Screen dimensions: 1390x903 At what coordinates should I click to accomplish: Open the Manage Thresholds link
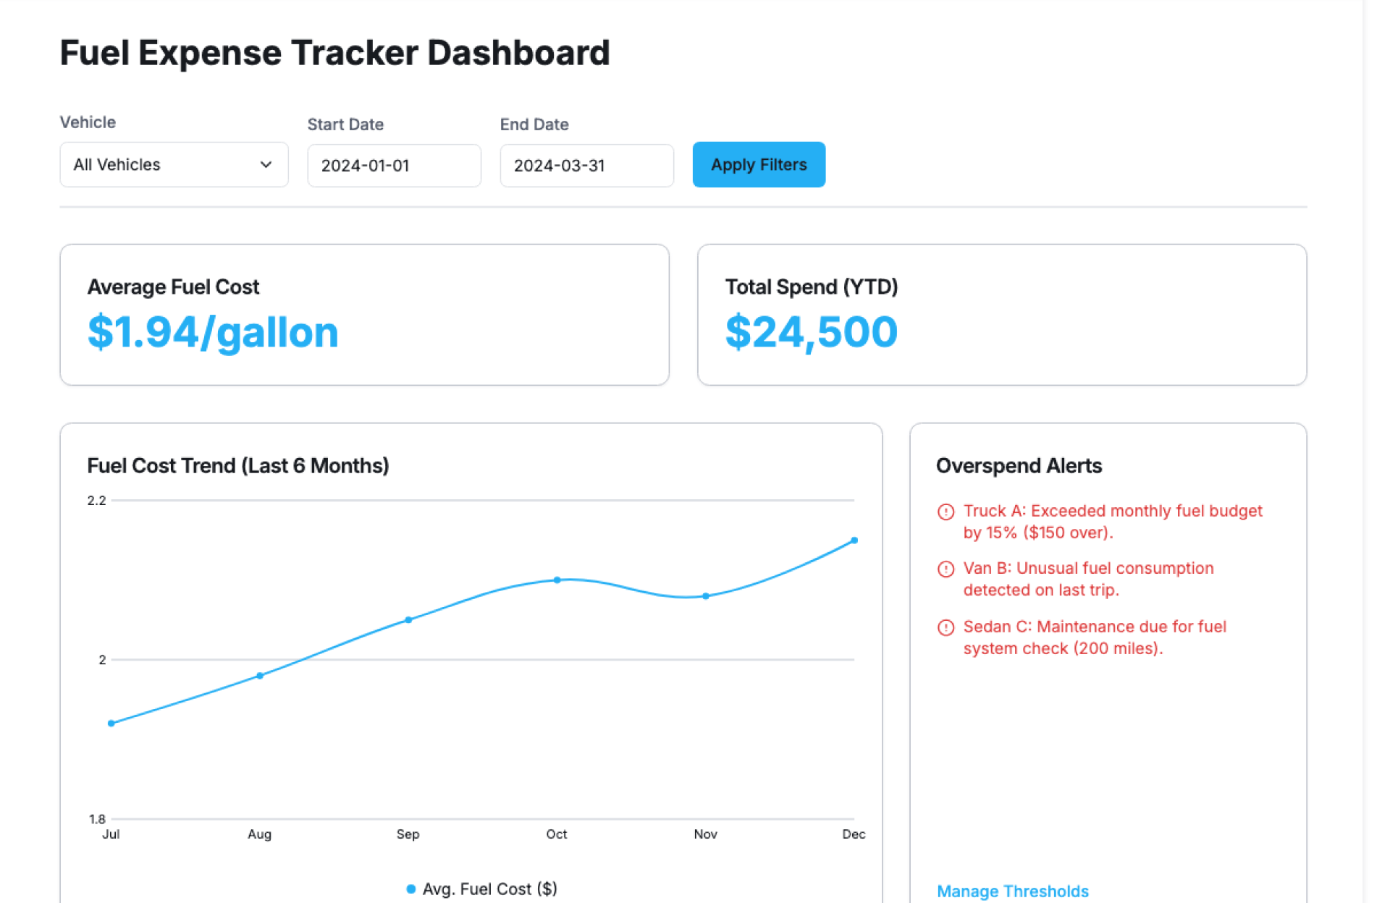point(1012,891)
